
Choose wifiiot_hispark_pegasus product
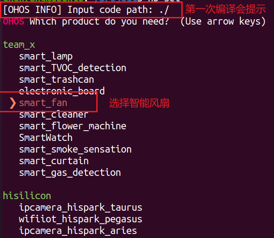click(x=81, y=219)
